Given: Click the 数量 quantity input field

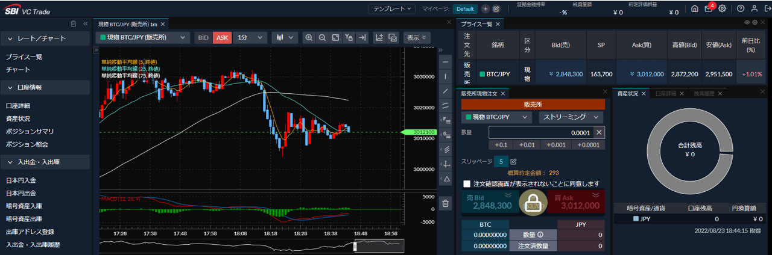Looking at the screenshot, I should point(540,132).
